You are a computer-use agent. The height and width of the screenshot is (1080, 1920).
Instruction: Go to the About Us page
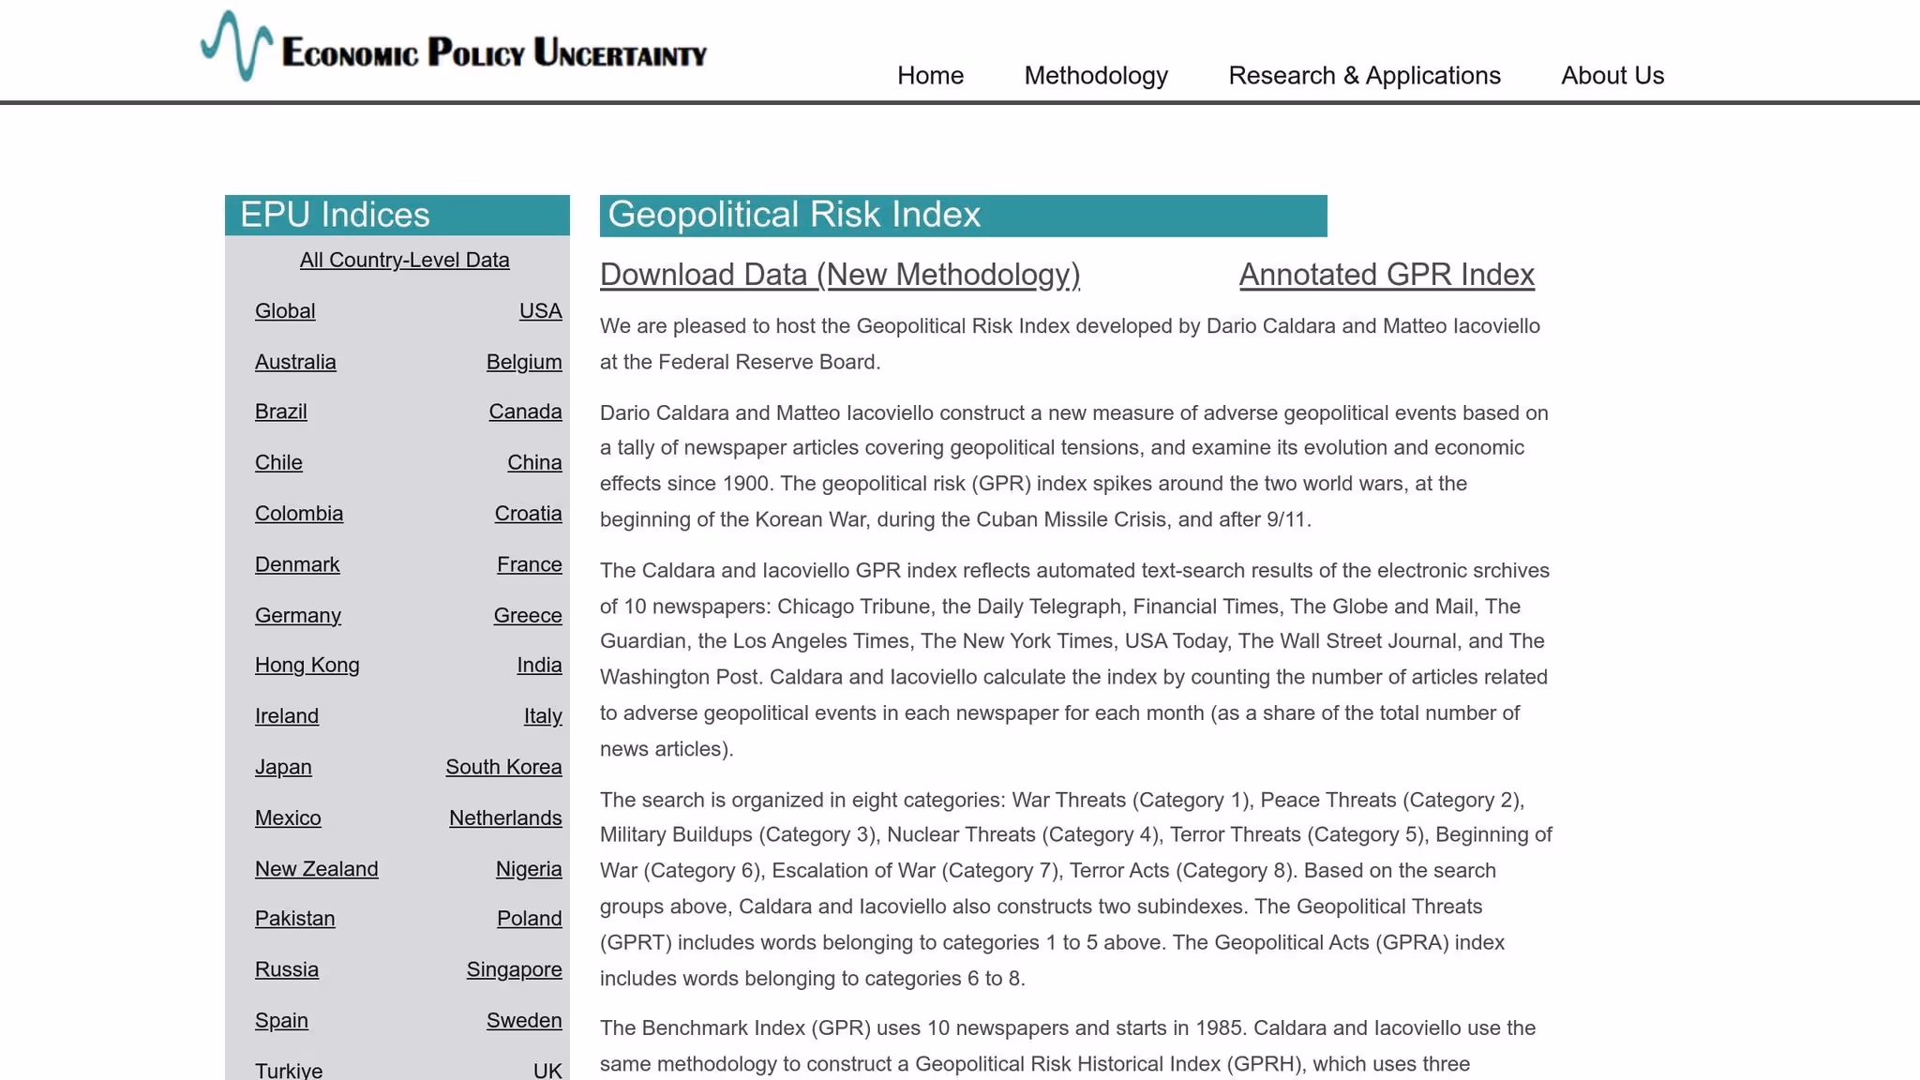(1612, 76)
